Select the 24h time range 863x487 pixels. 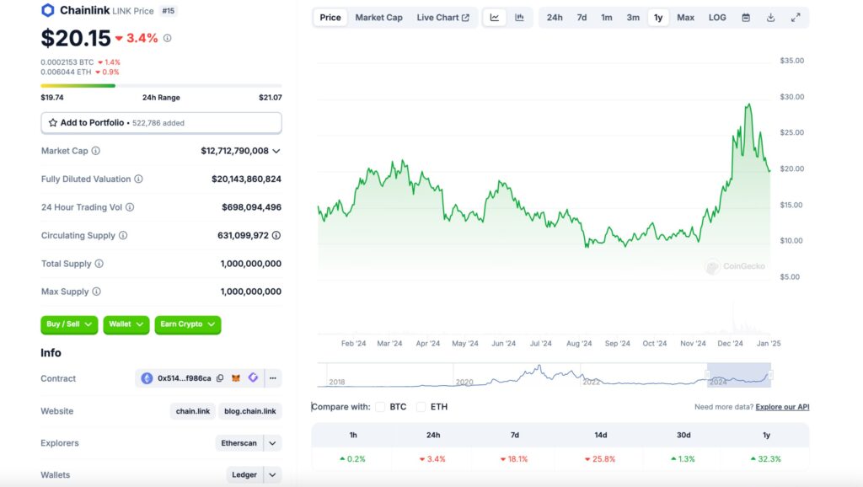(555, 18)
